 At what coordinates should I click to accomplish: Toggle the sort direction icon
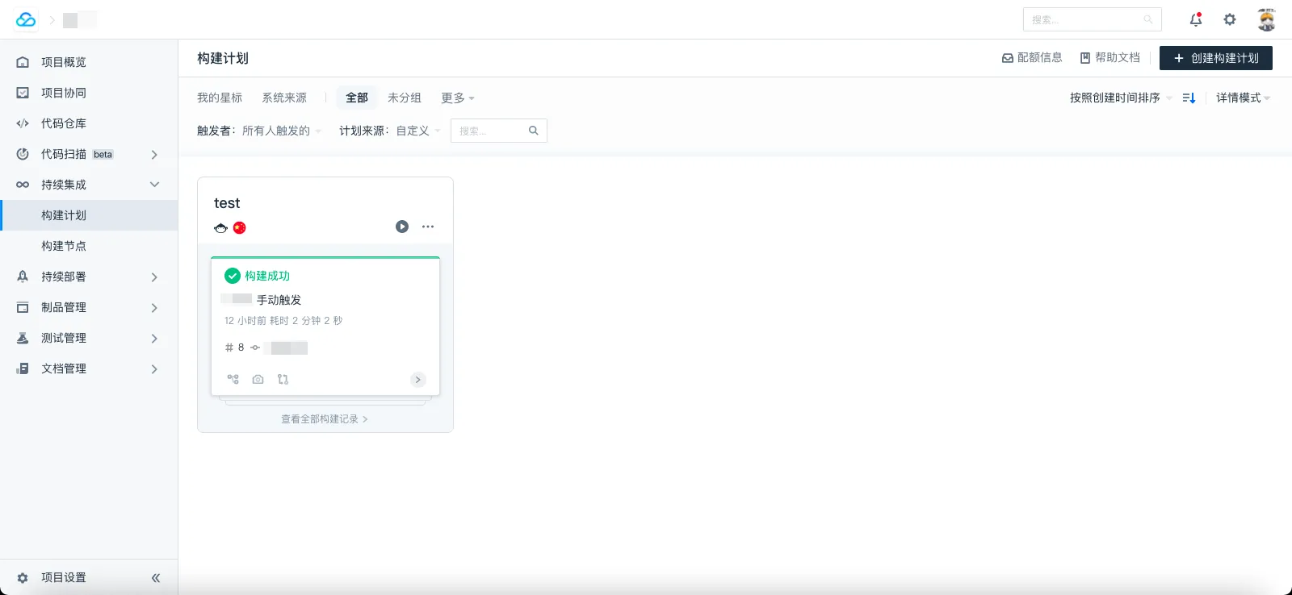(x=1189, y=98)
